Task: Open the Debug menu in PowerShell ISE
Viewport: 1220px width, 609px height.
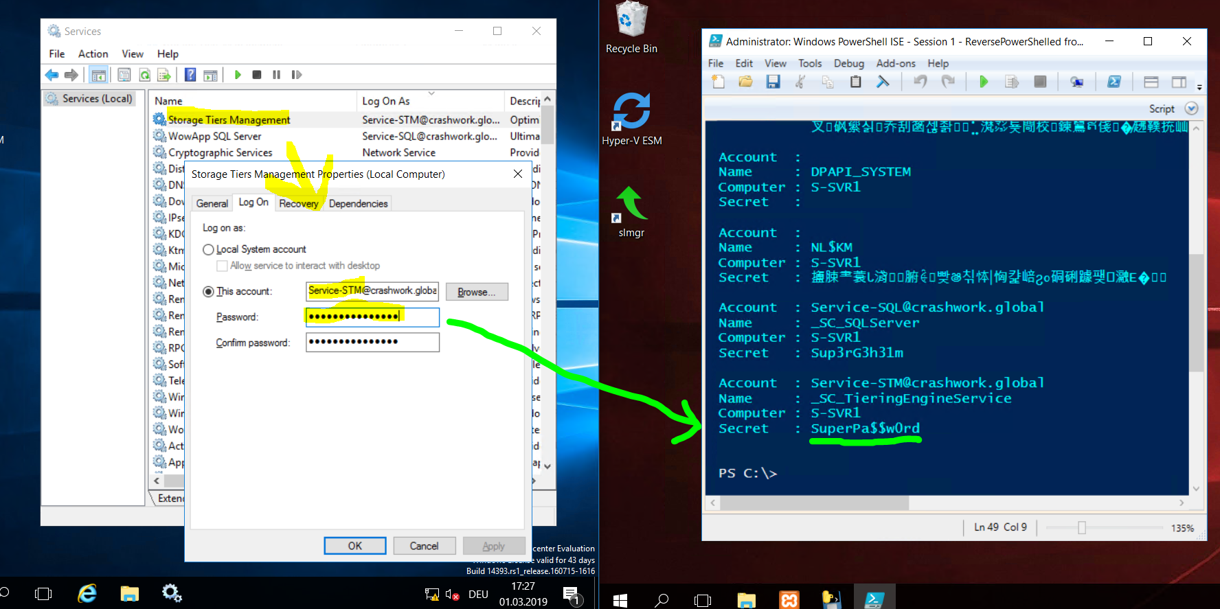Action: (x=849, y=63)
